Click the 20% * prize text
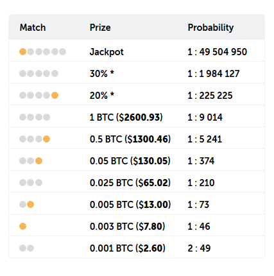Image resolution: width=274 pixels, height=276 pixels. tap(102, 96)
